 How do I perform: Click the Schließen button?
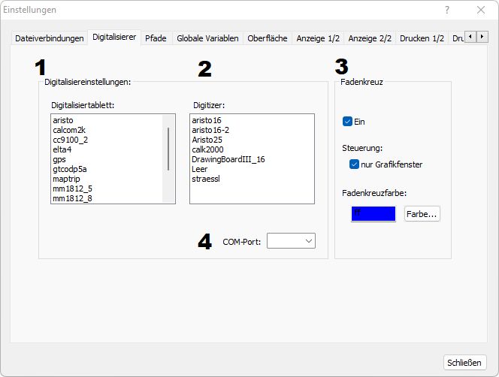464,362
